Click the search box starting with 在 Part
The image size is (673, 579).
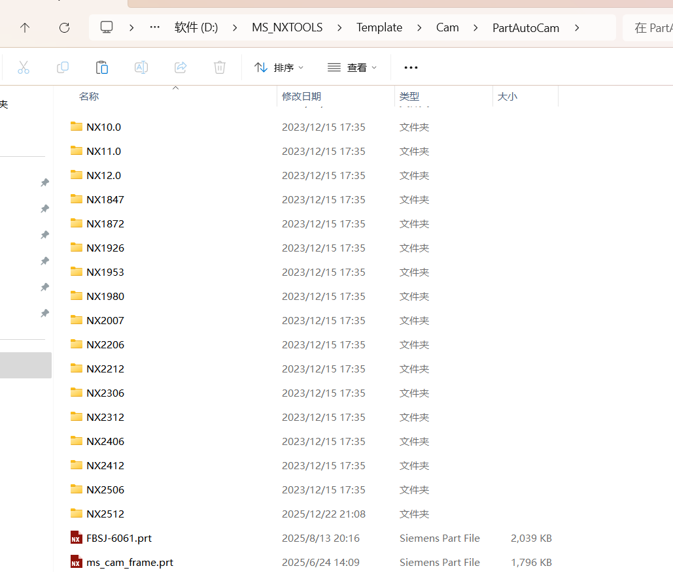click(x=648, y=28)
